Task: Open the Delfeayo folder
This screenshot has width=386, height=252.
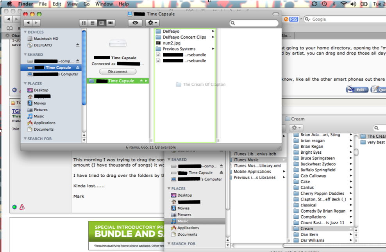Action: pos(171,31)
